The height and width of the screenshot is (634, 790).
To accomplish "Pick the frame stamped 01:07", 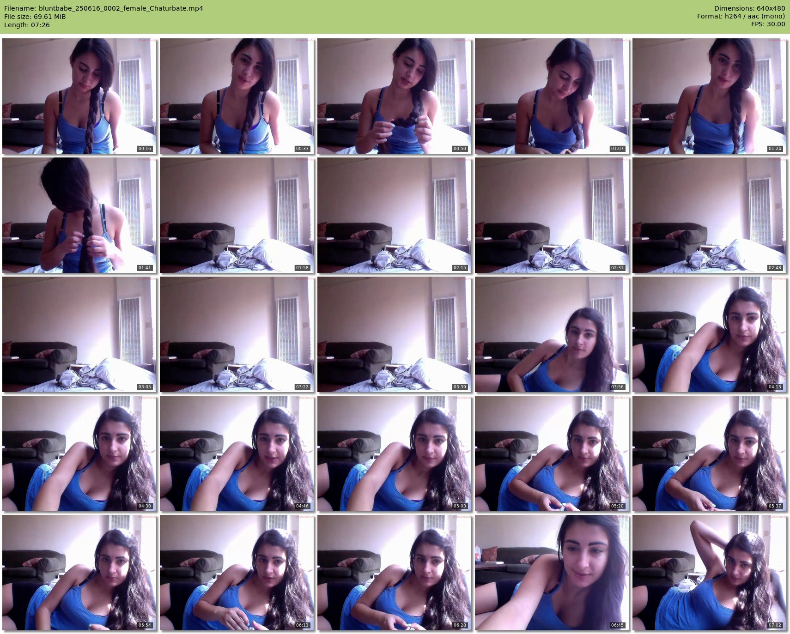I will click(x=552, y=96).
